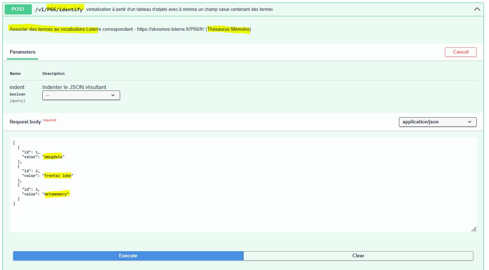Collapse the POST identify operation chevron

pyautogui.click(x=477, y=9)
